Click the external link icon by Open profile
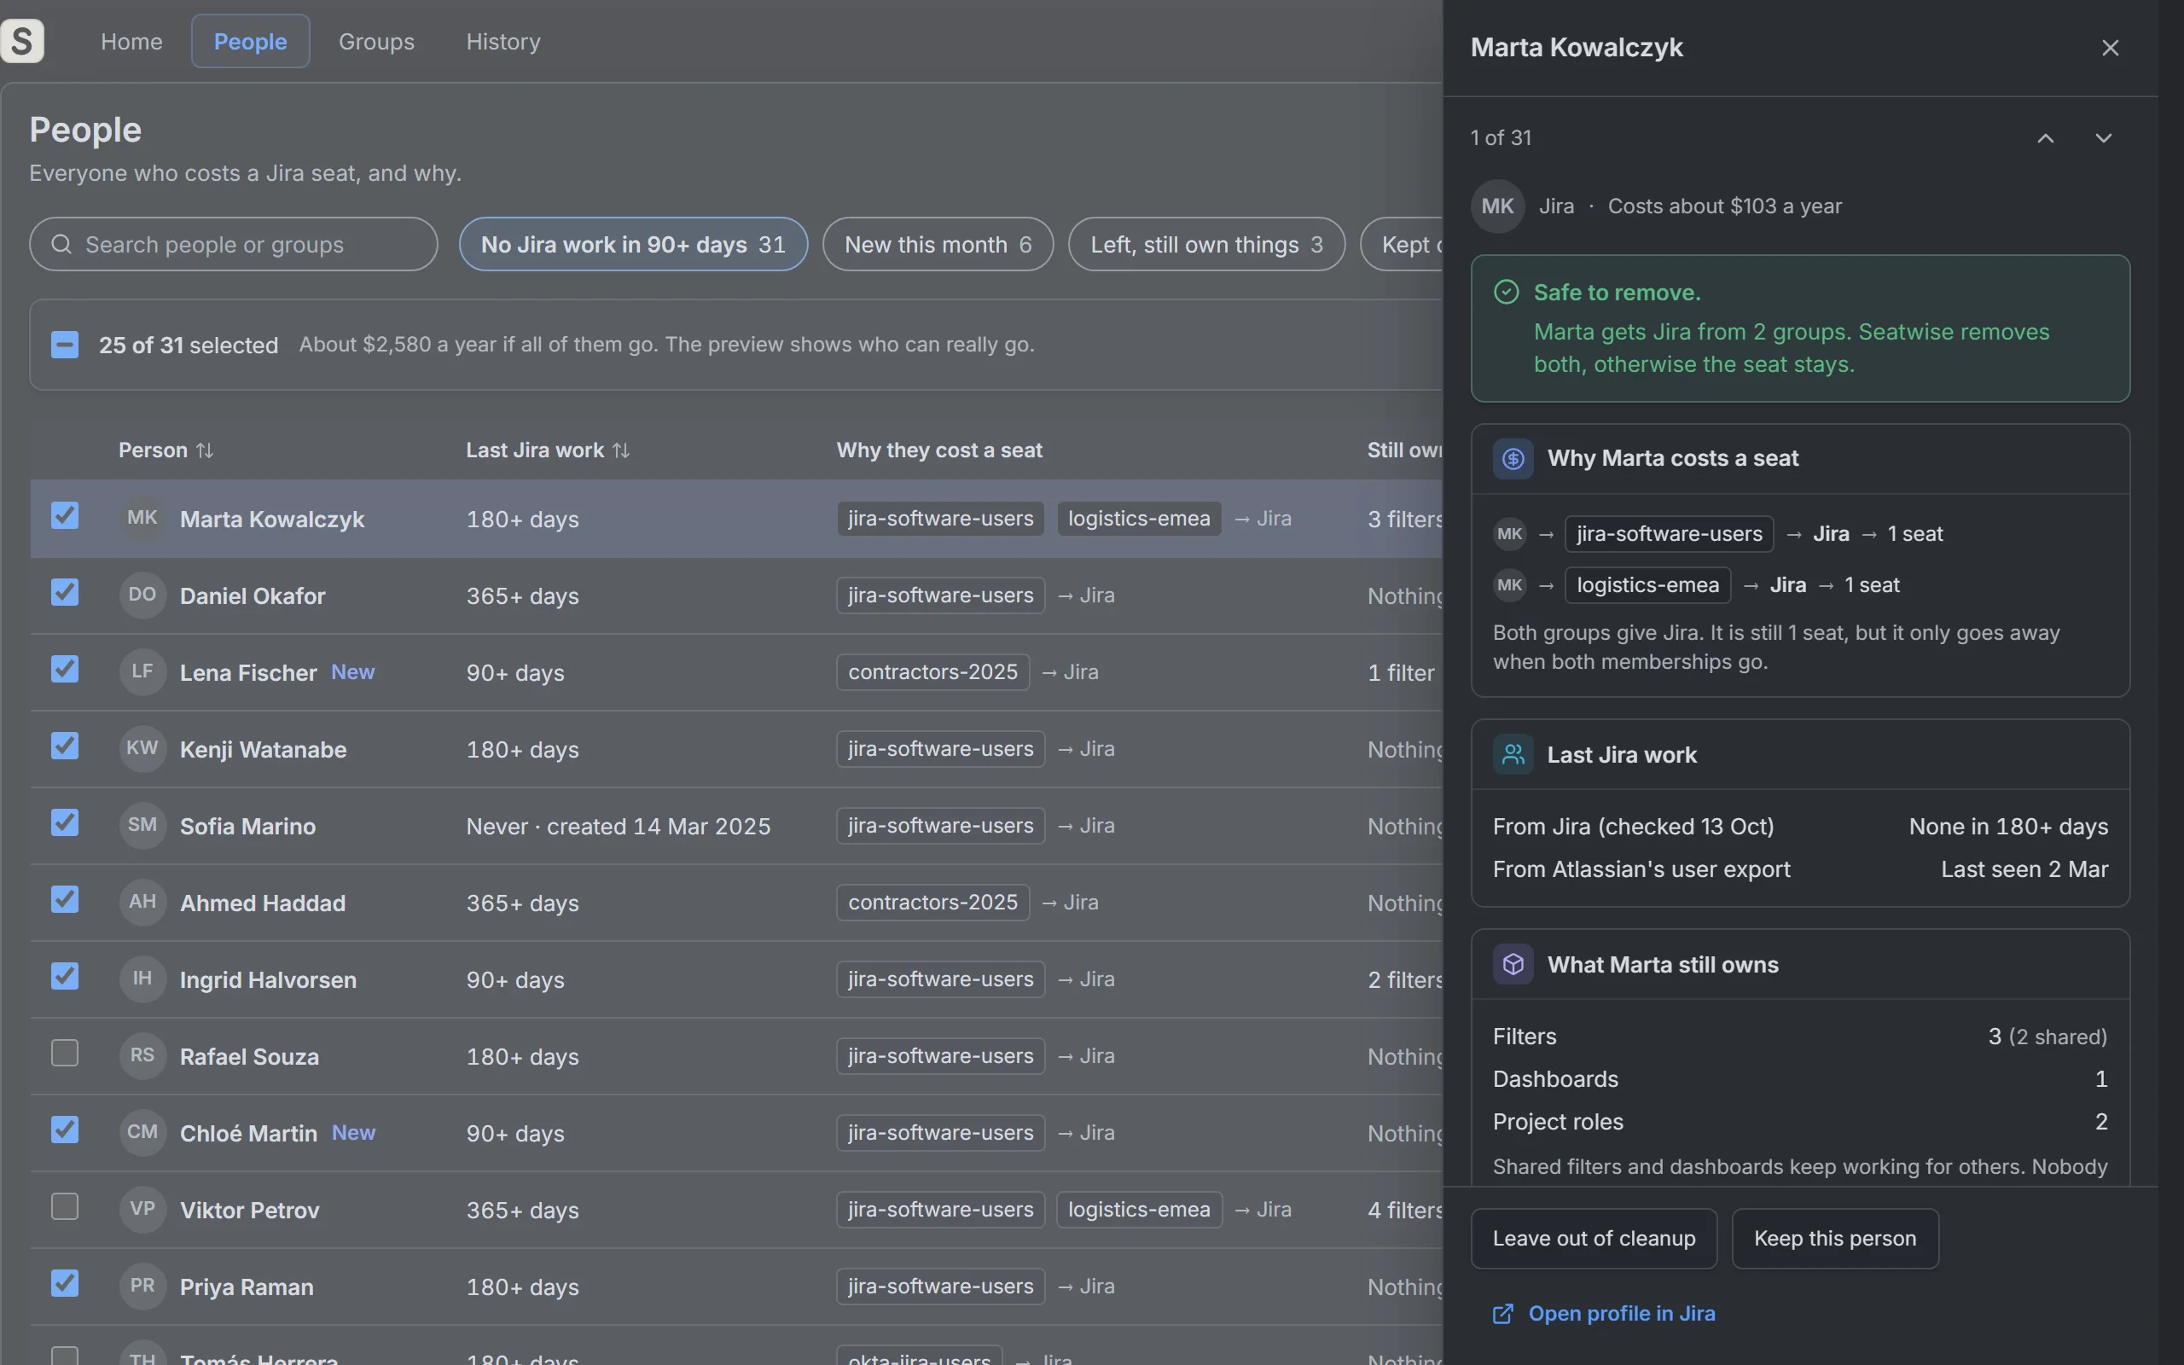Screen dimensions: 2184x1365 (1502, 1314)
